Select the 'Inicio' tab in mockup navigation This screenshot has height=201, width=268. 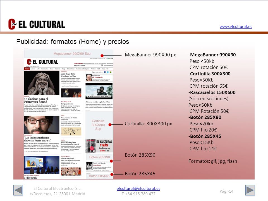pos(27,69)
